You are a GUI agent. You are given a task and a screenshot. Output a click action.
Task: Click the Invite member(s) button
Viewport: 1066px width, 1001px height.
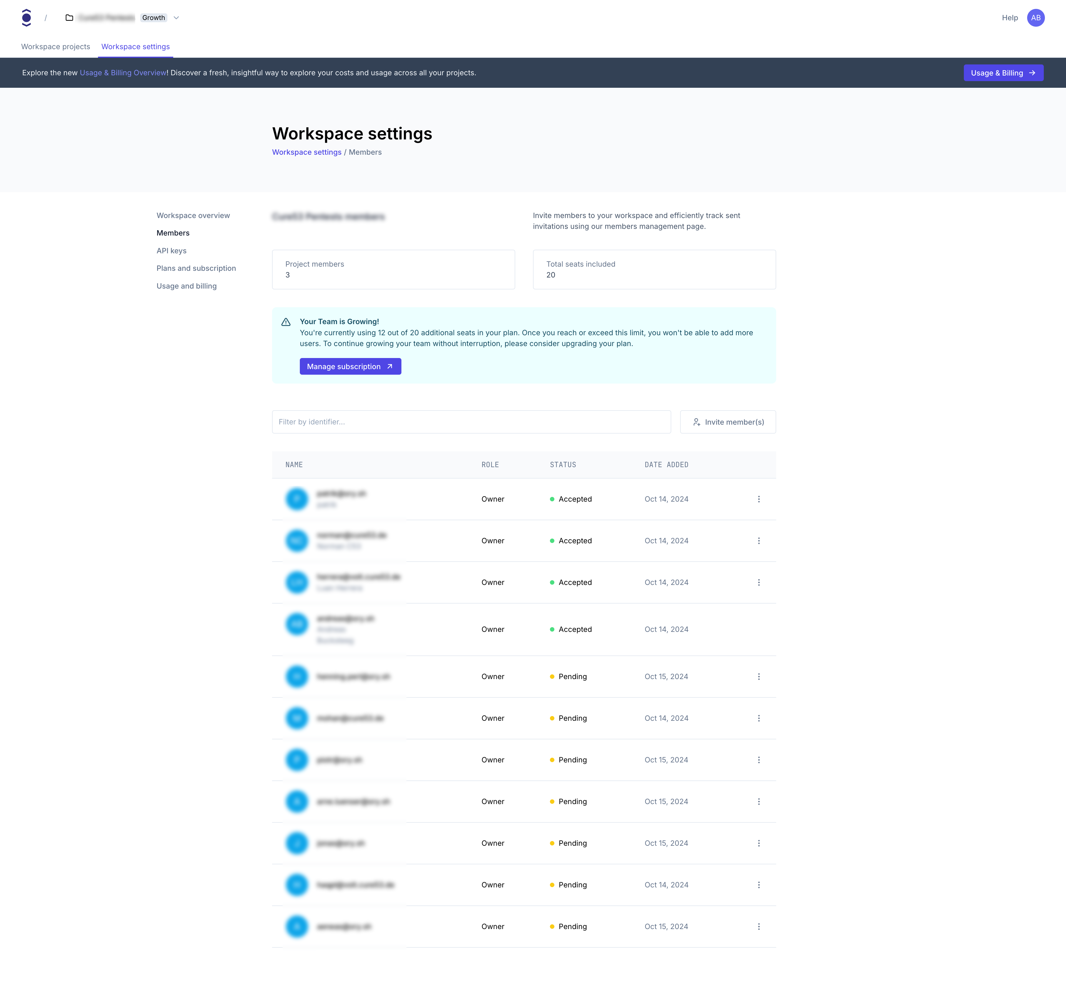click(x=728, y=422)
